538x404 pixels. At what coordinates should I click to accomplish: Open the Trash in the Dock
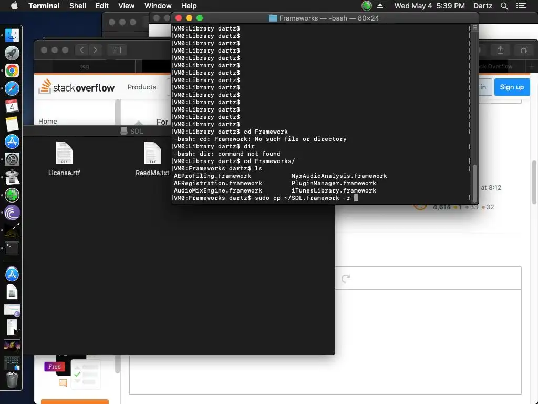tap(12, 380)
